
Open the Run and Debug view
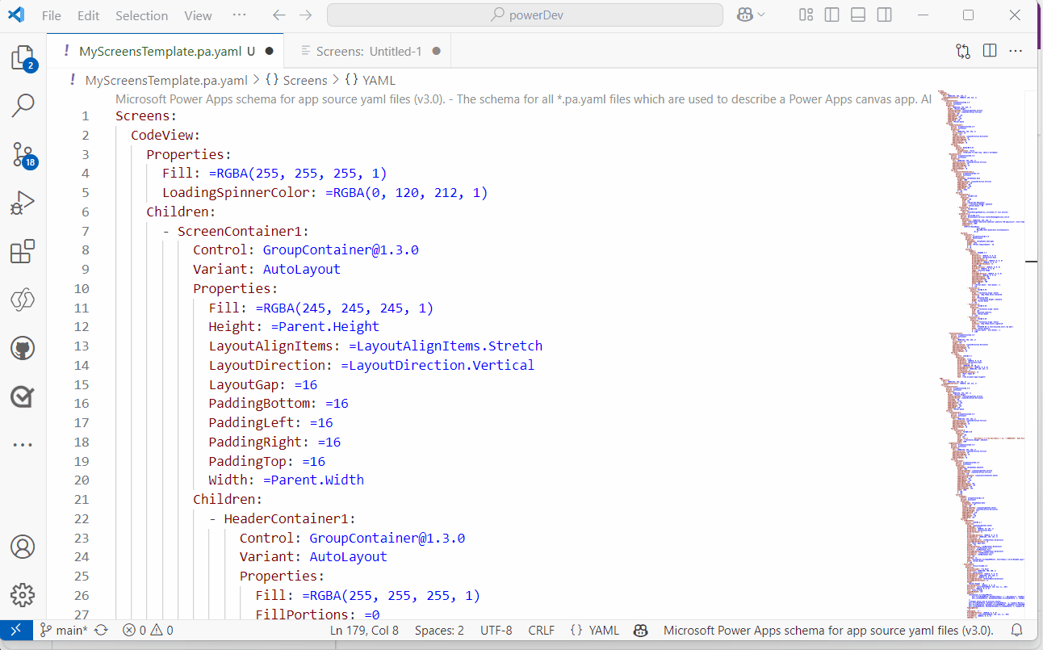pyautogui.click(x=23, y=203)
